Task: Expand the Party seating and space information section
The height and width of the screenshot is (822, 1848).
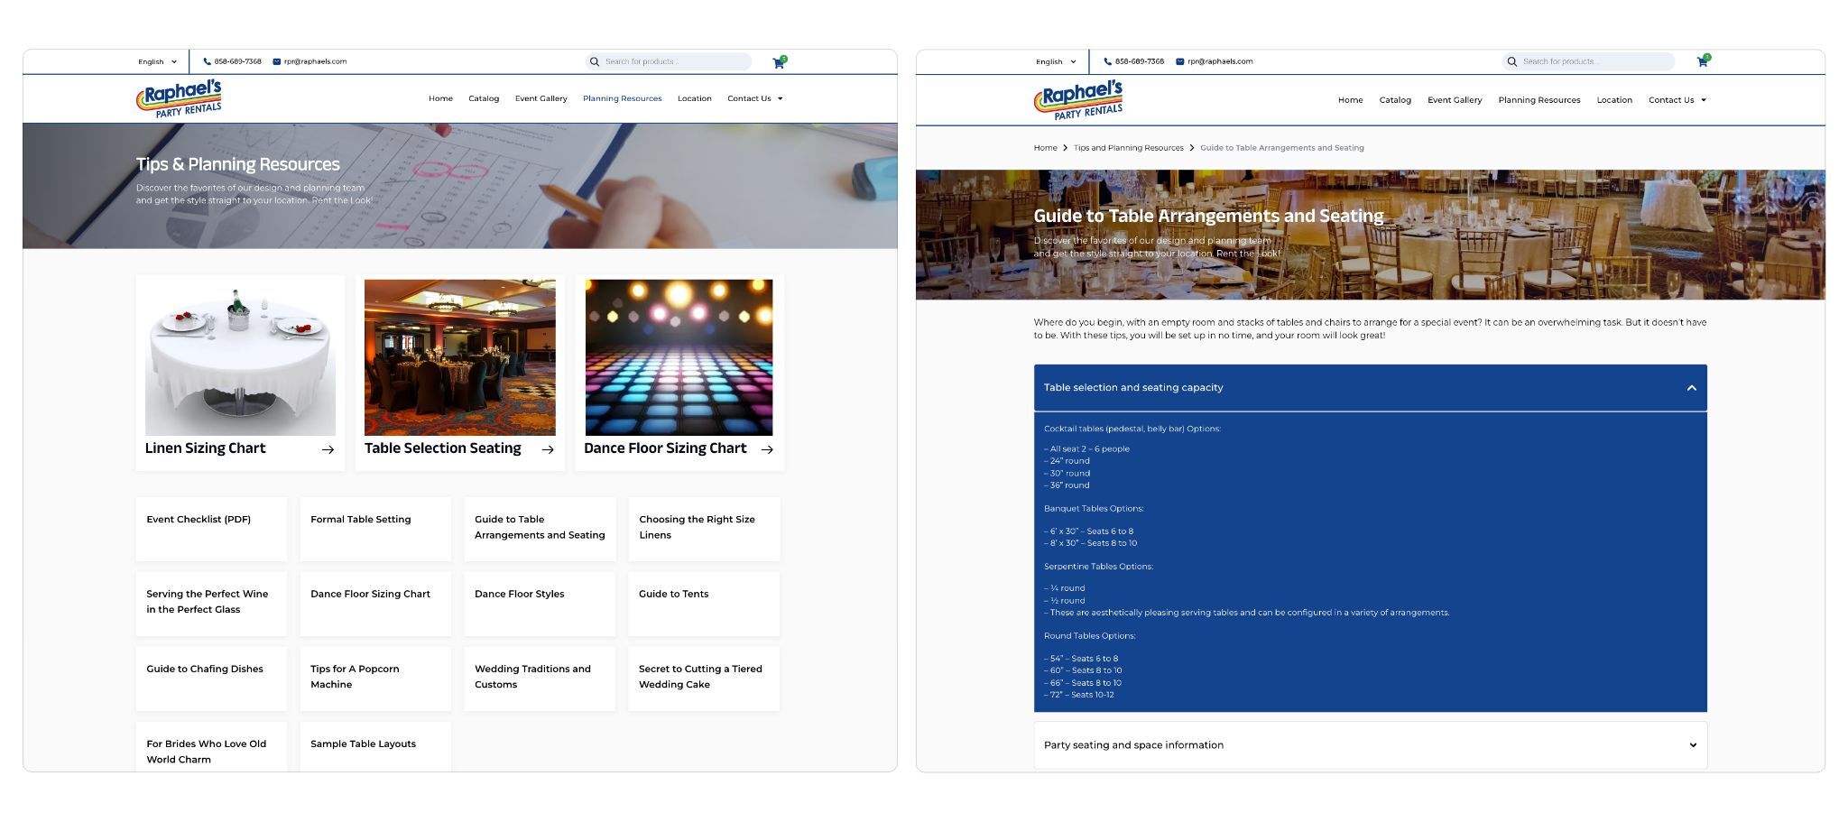Action: [1692, 745]
